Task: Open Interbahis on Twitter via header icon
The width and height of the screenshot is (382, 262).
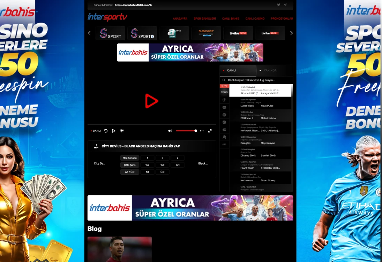Action: (x=278, y=5)
